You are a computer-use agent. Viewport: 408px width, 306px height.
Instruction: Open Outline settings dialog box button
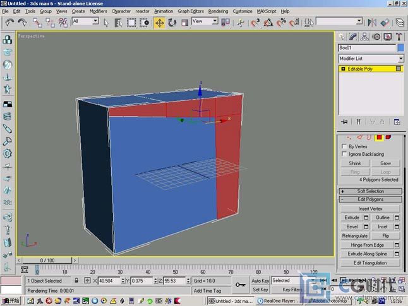(x=397, y=217)
